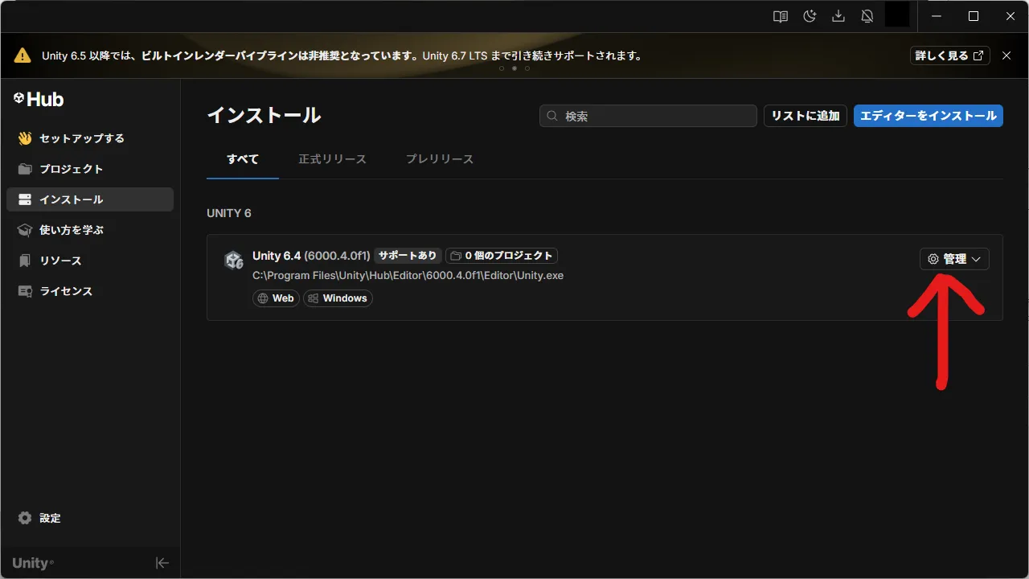Click the 使い方を学ぶ graduation cap icon
The image size is (1029, 579).
(x=25, y=230)
